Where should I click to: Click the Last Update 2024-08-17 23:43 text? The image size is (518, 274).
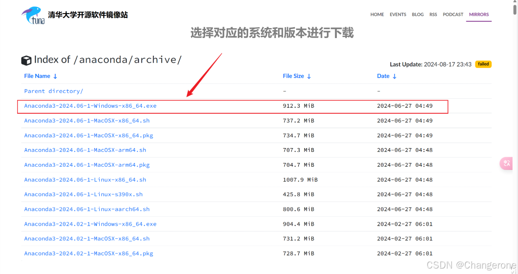[431, 64]
